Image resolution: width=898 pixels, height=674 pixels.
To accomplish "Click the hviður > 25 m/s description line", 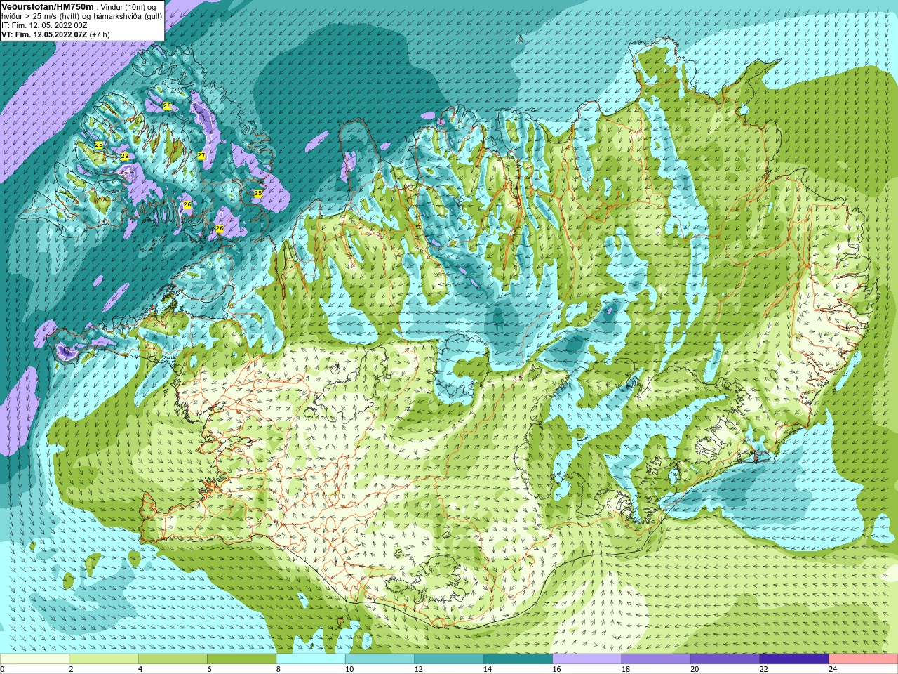I will (x=81, y=16).
